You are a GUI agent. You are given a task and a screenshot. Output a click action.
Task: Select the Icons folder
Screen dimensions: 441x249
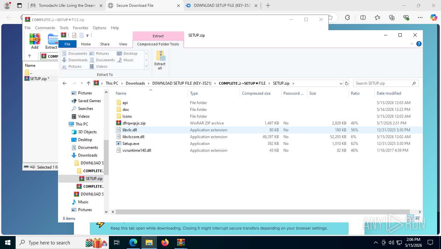point(127,116)
